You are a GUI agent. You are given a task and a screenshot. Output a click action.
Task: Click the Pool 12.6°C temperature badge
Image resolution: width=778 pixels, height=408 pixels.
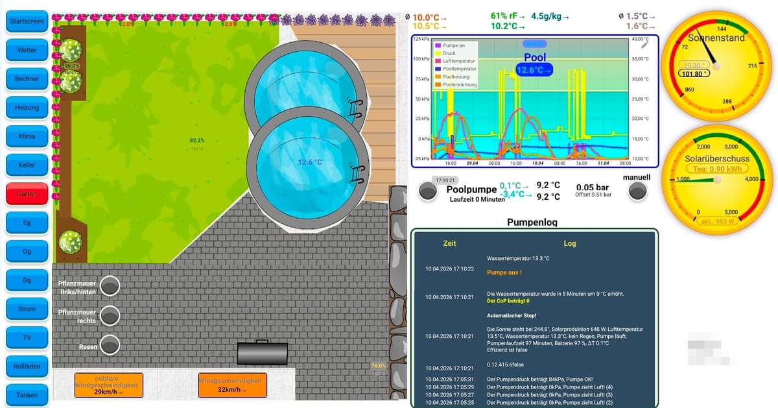coord(534,70)
